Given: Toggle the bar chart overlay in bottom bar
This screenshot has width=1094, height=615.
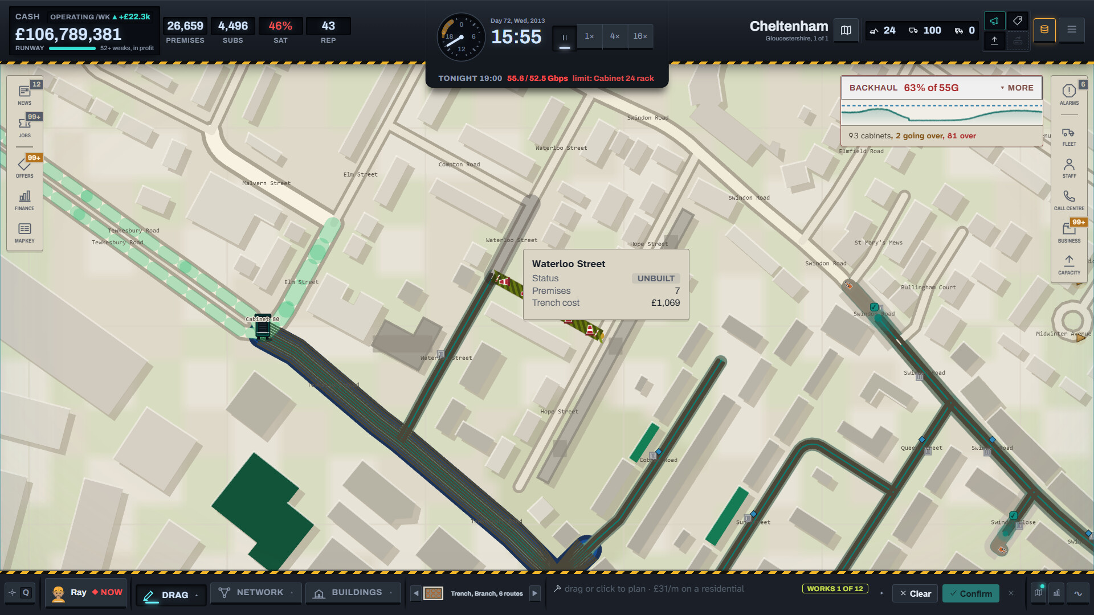Looking at the screenshot, I should tap(1057, 593).
